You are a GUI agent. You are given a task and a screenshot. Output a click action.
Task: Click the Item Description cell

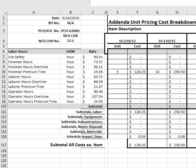pyautogui.click(x=125, y=29)
